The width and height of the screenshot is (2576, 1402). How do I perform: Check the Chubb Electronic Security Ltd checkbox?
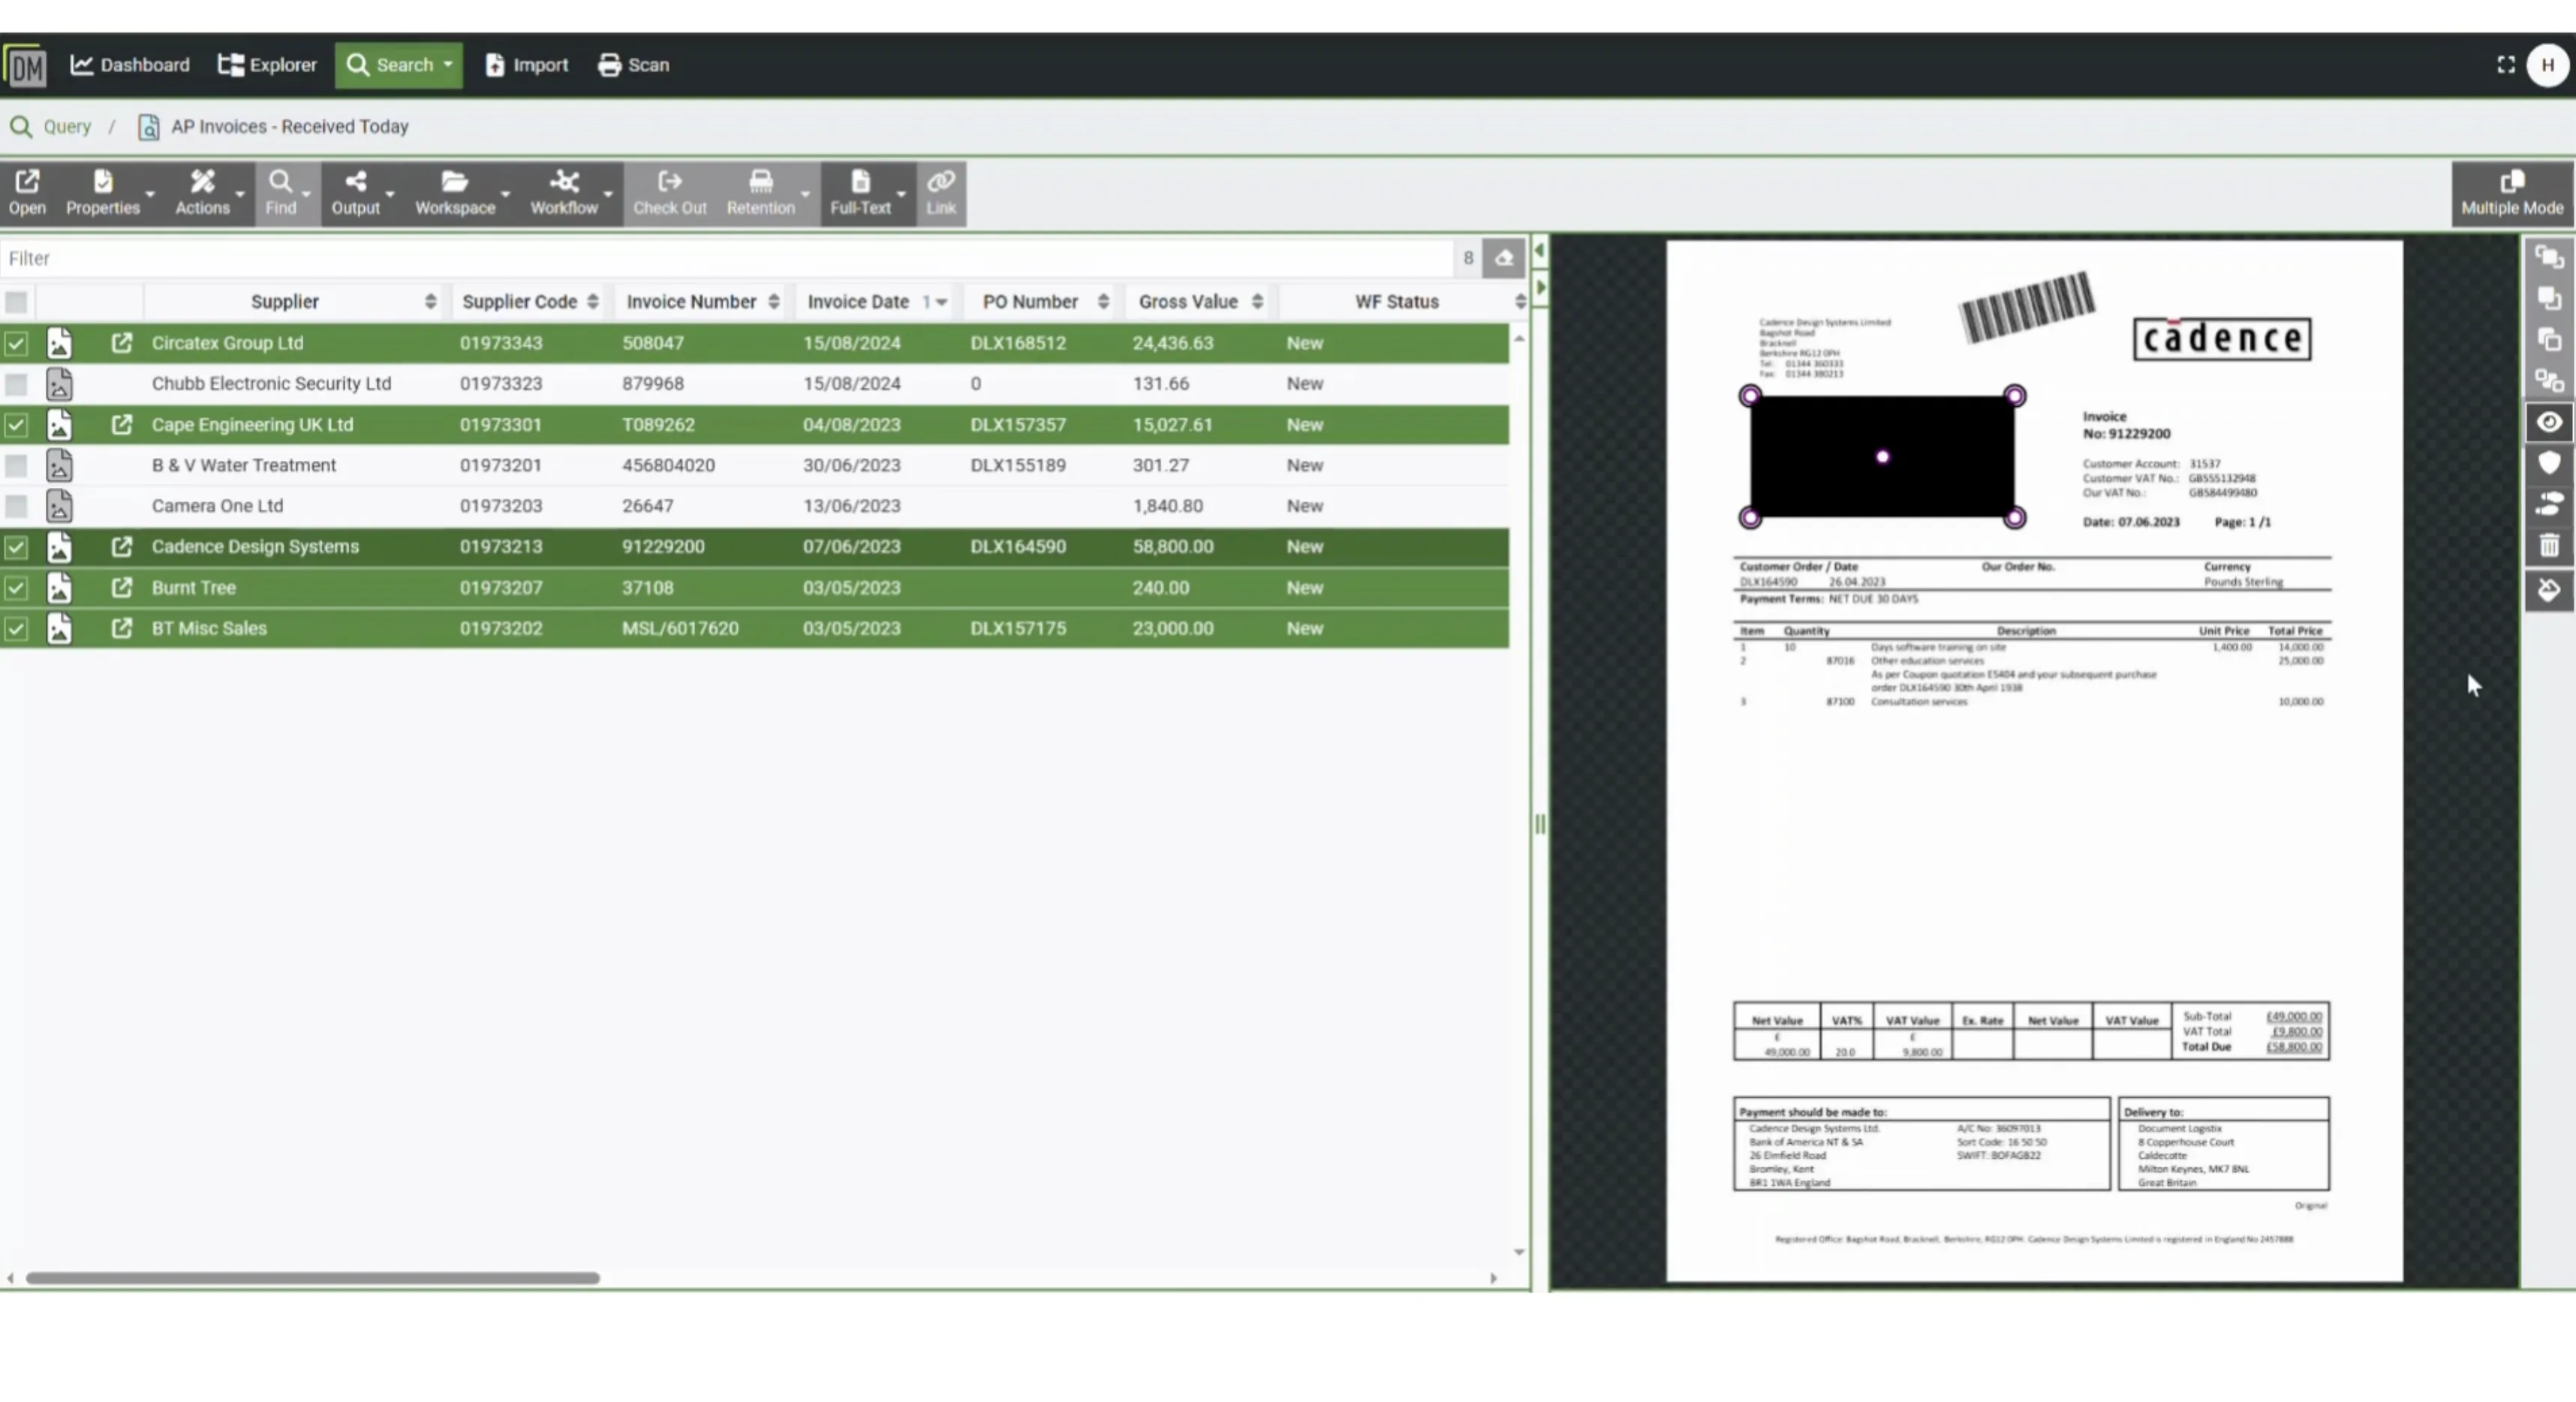16,384
